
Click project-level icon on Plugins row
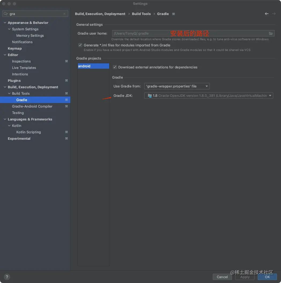click(66, 80)
